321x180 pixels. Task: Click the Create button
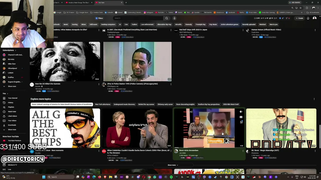click(299, 18)
